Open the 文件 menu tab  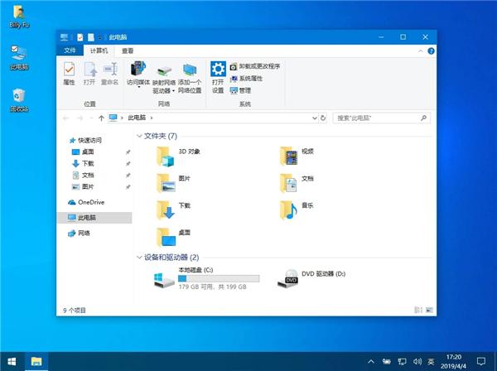pos(70,51)
